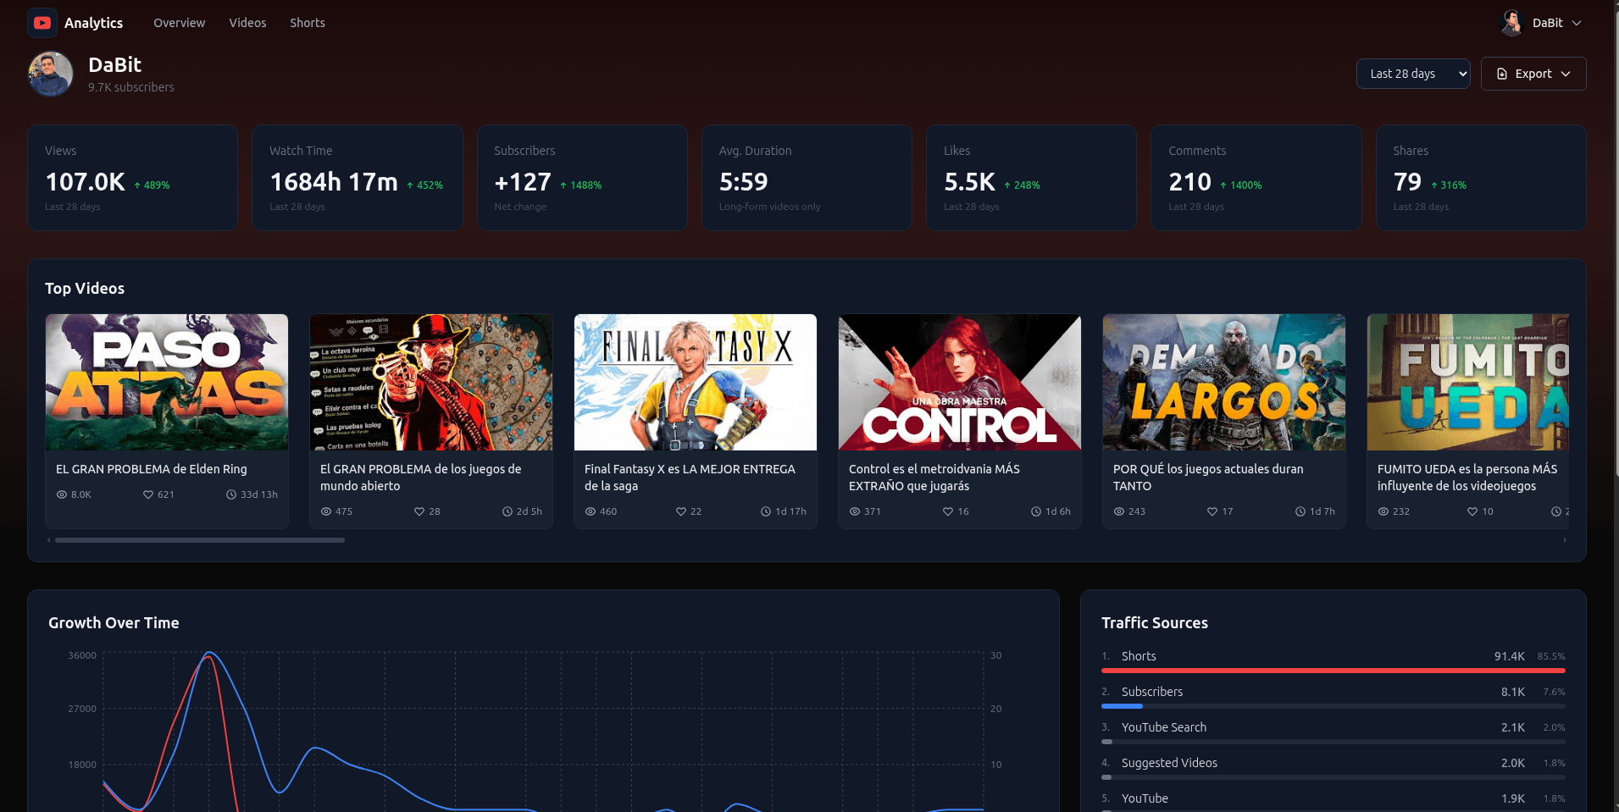Screen dimensions: 1619x812
Task: Switch to the Videos tab
Action: click(x=247, y=23)
